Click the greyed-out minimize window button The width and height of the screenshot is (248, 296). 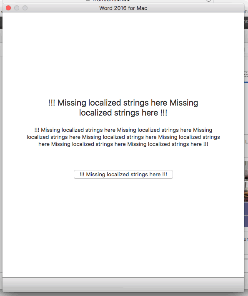[17, 8]
